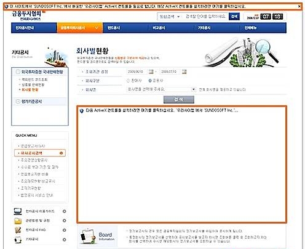
Task: Click the gray search button below the form
Action: coord(179,99)
